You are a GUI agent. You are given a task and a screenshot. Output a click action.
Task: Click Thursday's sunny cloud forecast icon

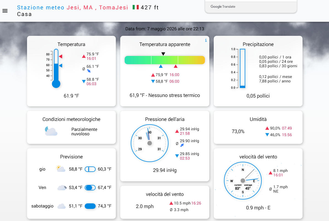pyautogui.click(x=61, y=169)
